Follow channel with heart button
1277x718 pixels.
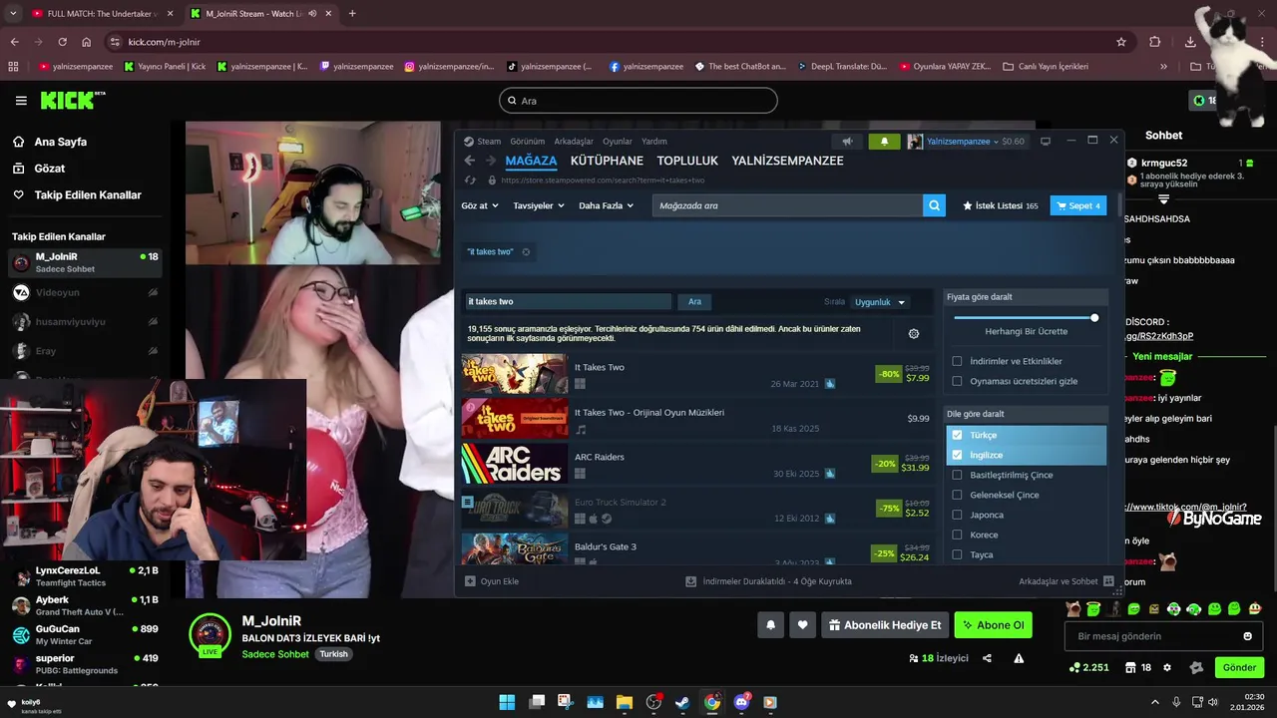point(802,625)
